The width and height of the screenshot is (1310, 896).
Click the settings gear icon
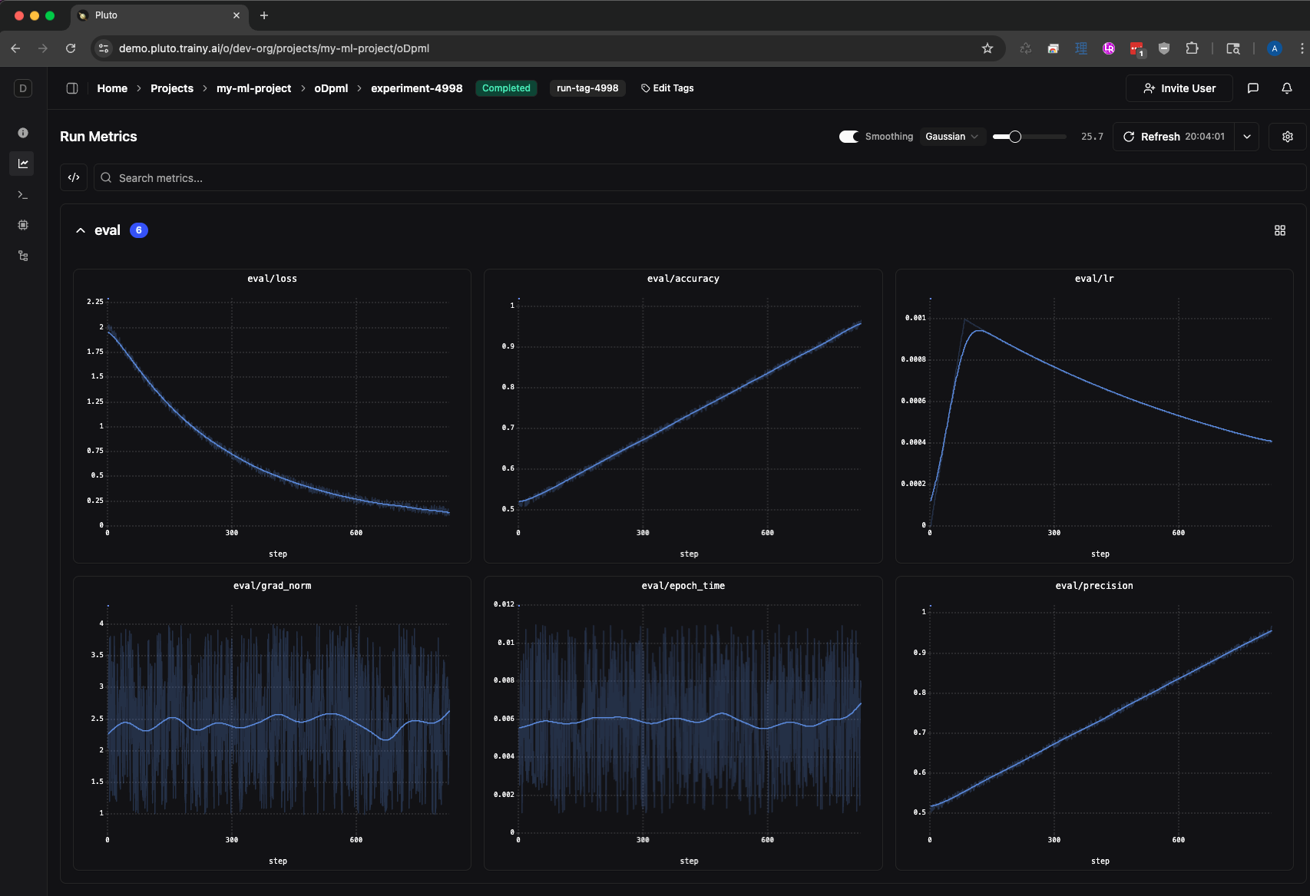coord(1288,137)
